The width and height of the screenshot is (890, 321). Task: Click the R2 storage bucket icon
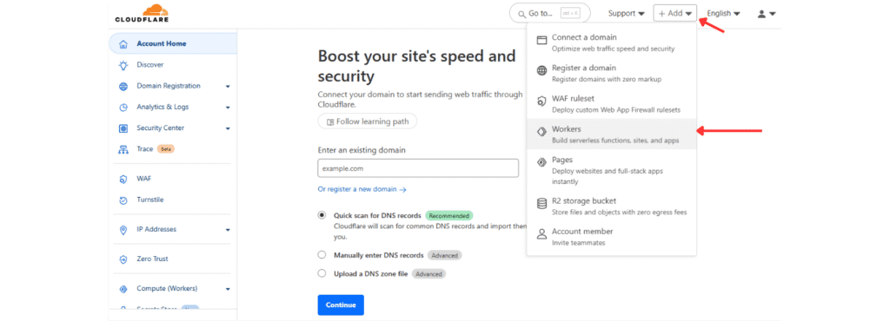click(x=541, y=203)
